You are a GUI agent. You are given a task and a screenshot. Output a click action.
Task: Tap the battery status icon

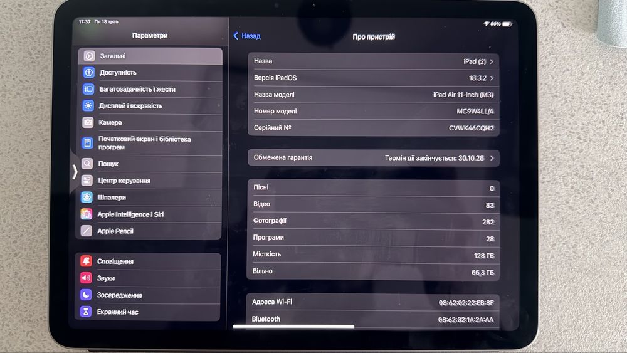pos(507,24)
